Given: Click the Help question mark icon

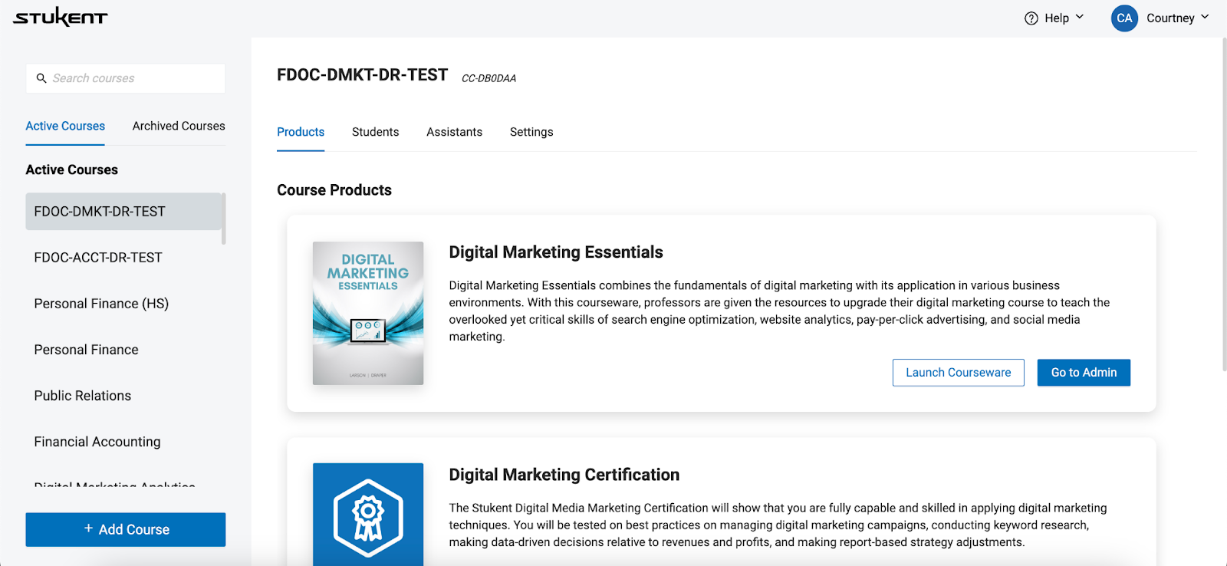Looking at the screenshot, I should tap(1031, 18).
